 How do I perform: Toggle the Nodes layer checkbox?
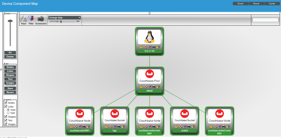6,102
